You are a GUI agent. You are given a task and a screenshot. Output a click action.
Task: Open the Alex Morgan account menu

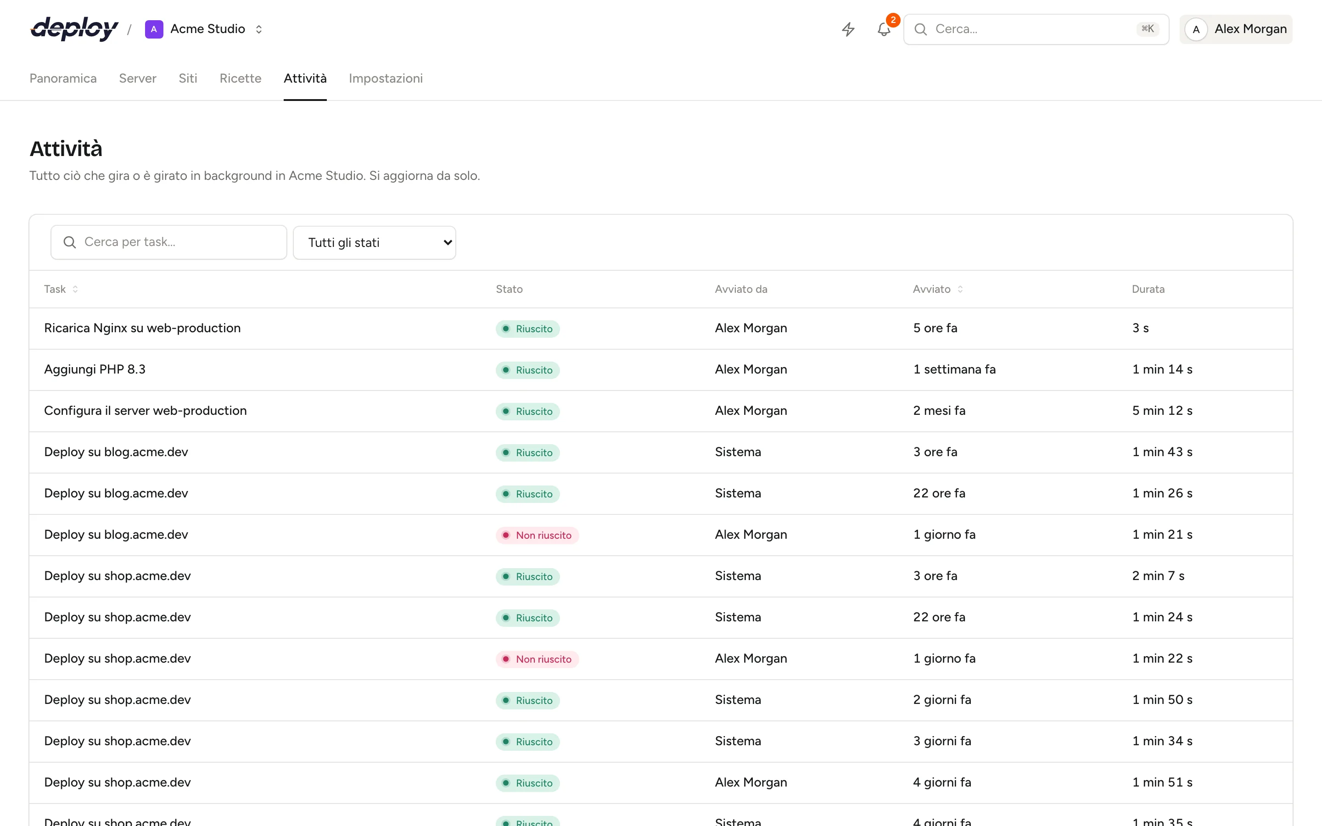(1236, 29)
